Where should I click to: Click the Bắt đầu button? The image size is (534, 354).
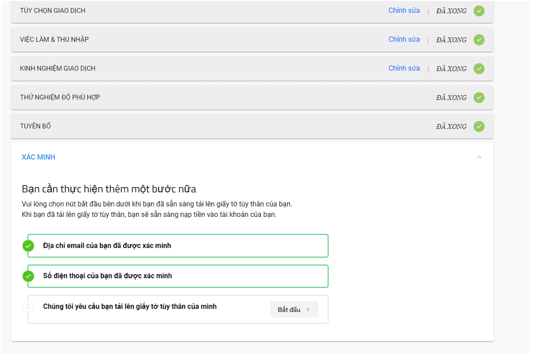(x=294, y=309)
